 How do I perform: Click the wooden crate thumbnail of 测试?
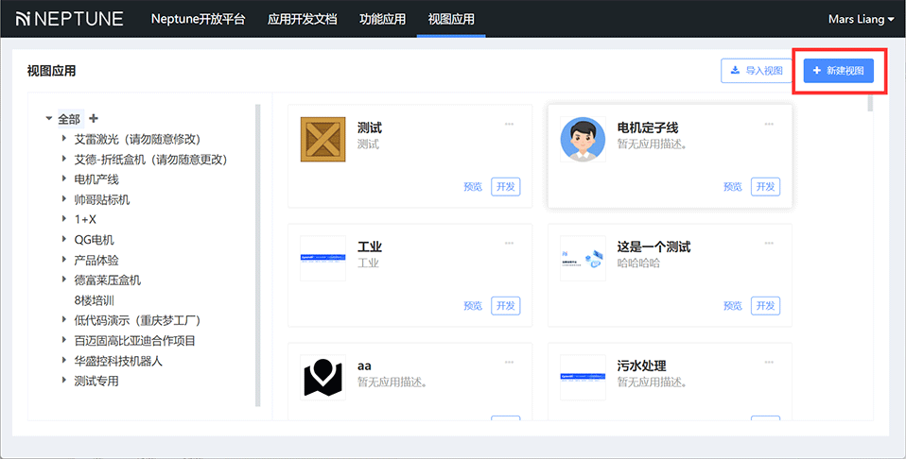click(322, 140)
